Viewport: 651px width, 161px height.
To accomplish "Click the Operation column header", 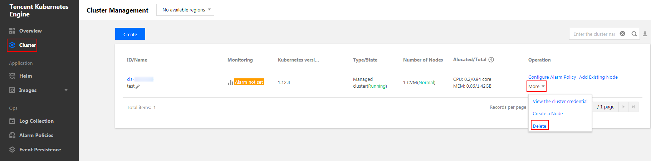I will [539, 60].
